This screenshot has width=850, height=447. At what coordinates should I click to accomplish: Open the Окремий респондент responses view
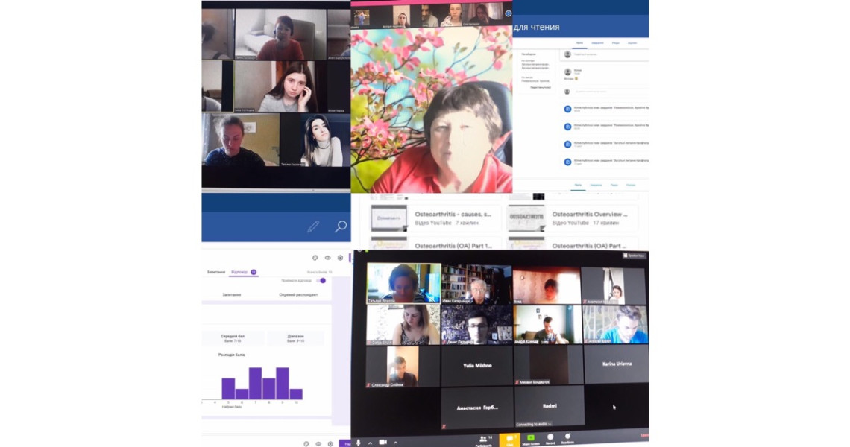[298, 295]
